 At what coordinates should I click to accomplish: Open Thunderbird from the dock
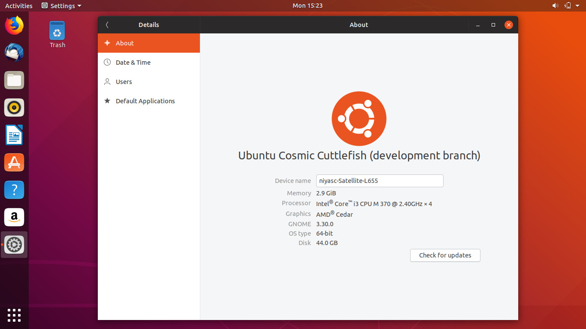14,53
